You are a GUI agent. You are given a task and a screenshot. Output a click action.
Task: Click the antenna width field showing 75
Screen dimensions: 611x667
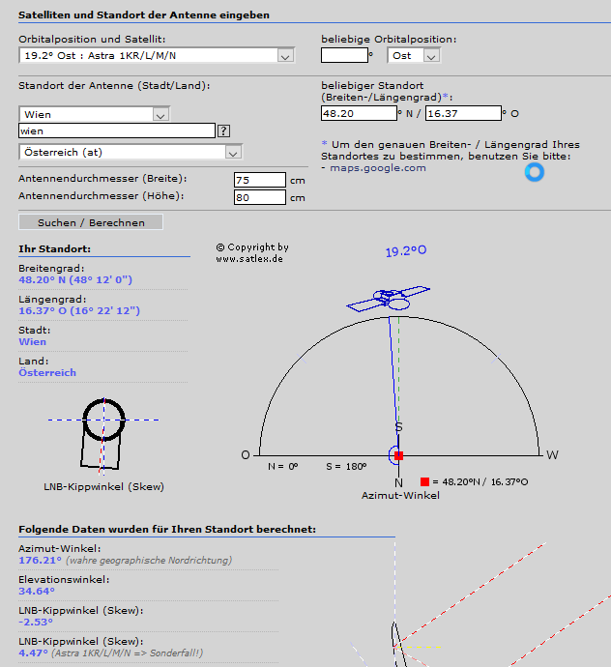(259, 180)
